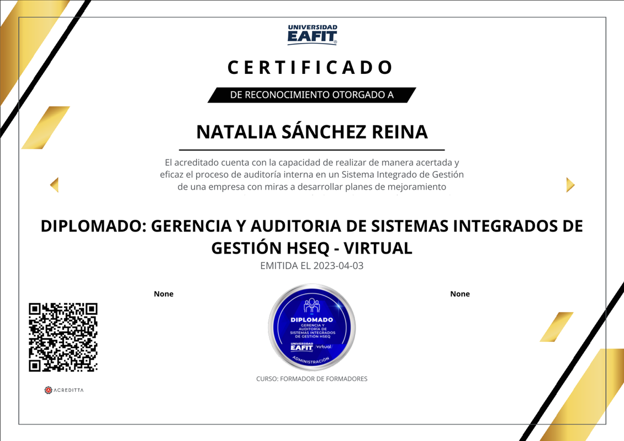Click the right "None" signature label
Screen dimensions: 624x441
pos(460,294)
